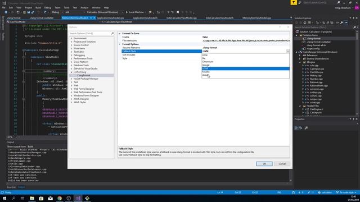Select .clang-format in Solution Explorer
This screenshot has width=360, height=202.
click(x=313, y=39)
